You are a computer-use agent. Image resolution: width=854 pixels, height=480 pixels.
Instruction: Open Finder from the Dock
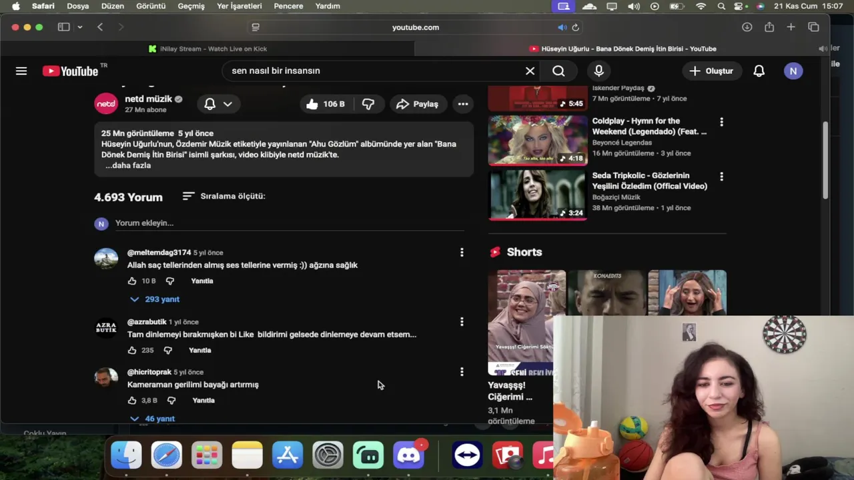point(126,455)
